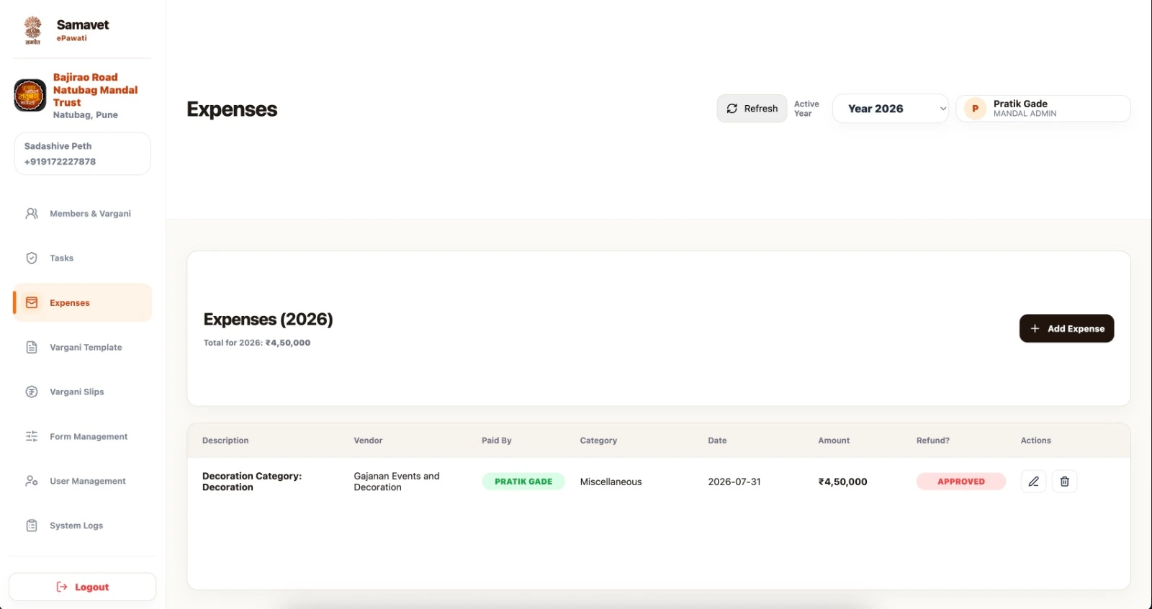Click the 'Natubag, Pune' location text
This screenshot has width=1152, height=609.
point(85,115)
